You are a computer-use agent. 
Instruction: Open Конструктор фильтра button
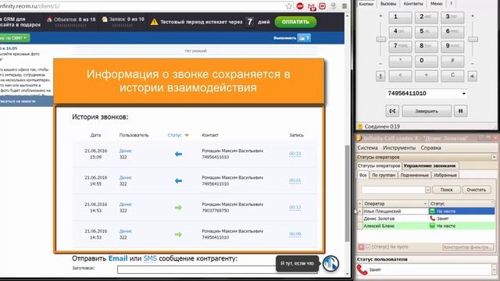coord(468,247)
